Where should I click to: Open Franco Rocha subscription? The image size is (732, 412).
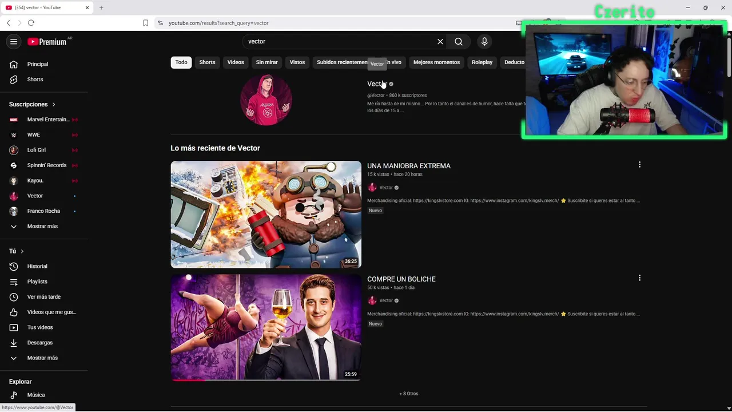click(43, 211)
